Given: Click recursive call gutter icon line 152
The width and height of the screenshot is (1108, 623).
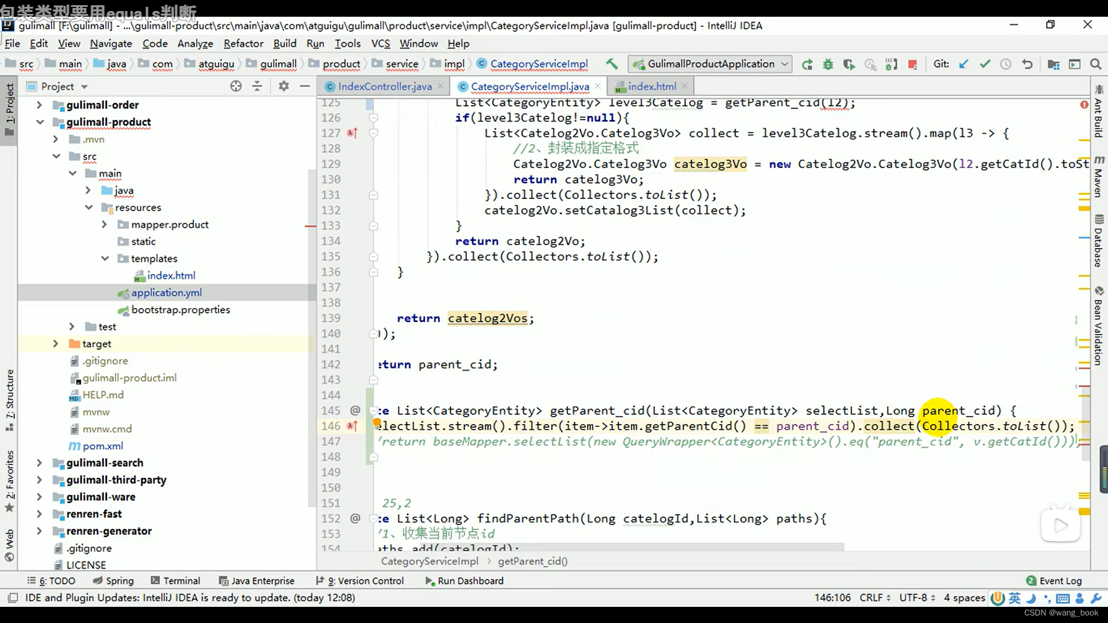Looking at the screenshot, I should click(x=355, y=518).
